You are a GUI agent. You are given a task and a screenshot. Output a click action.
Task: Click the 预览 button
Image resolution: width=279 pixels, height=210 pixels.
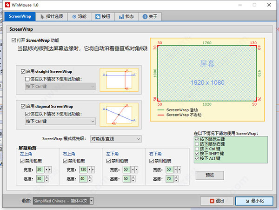click(210, 175)
